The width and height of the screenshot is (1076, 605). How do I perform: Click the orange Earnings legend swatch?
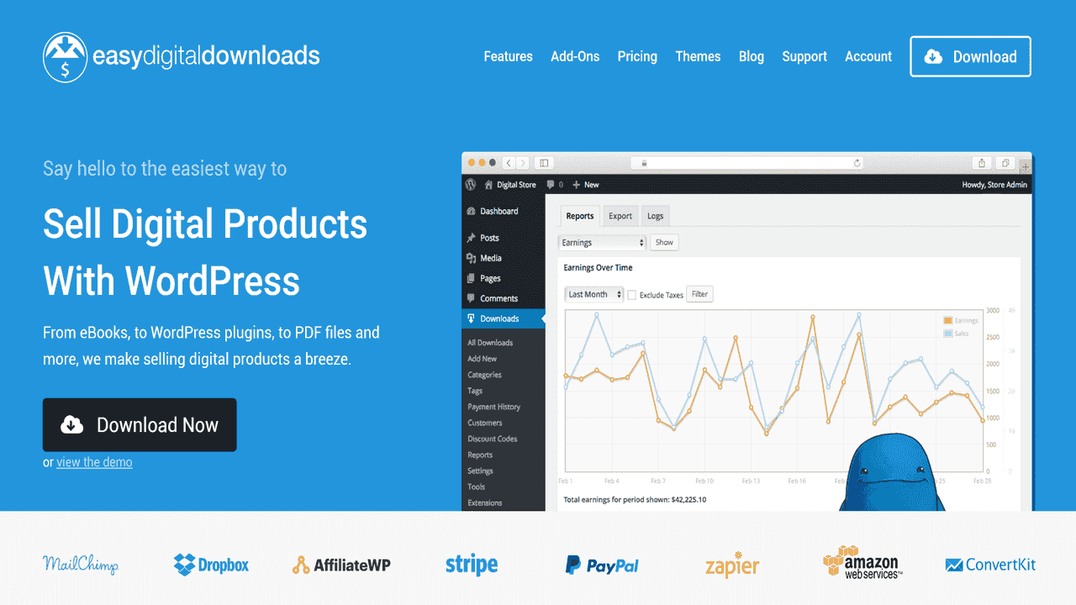[948, 320]
